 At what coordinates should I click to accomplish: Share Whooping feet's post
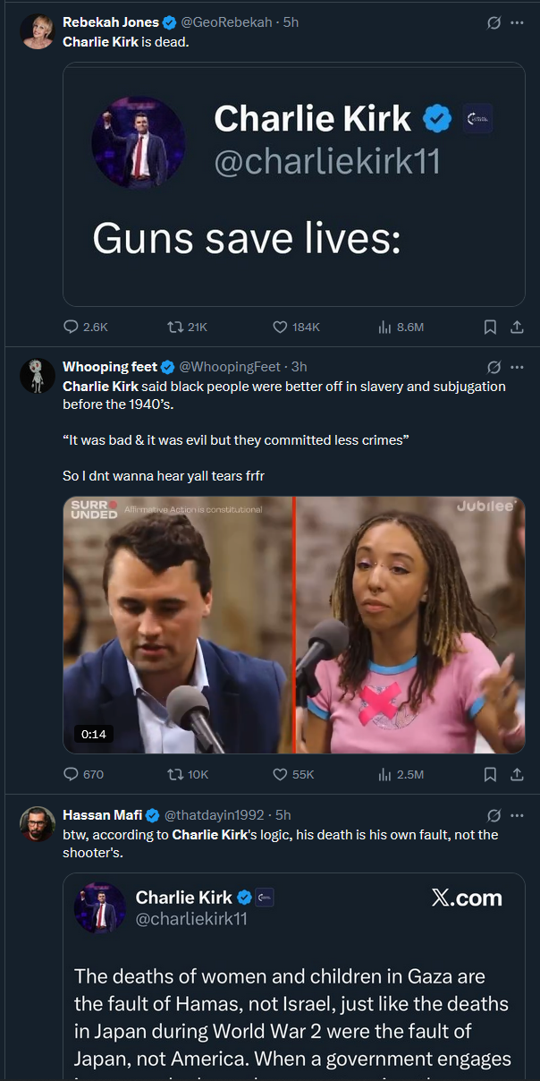(517, 774)
